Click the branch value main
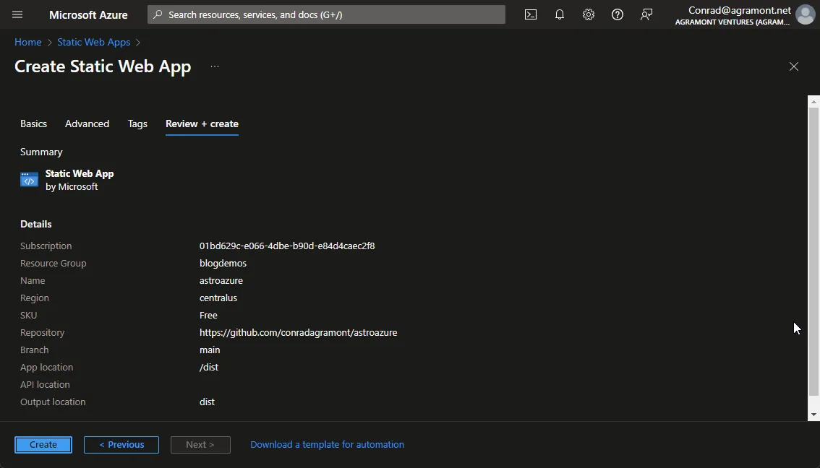 [210, 350]
